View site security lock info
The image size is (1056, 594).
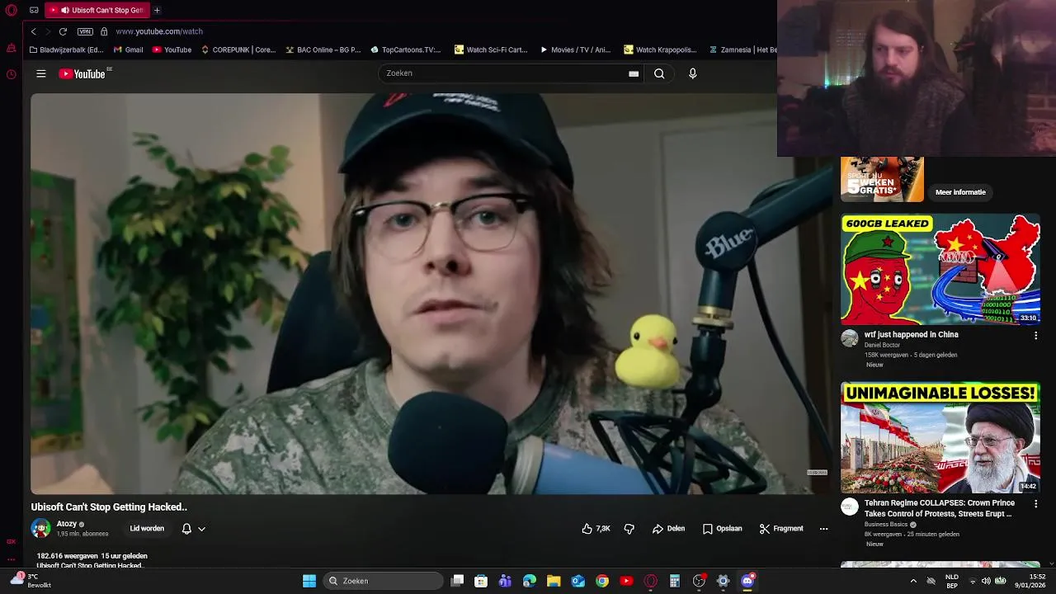[104, 31]
